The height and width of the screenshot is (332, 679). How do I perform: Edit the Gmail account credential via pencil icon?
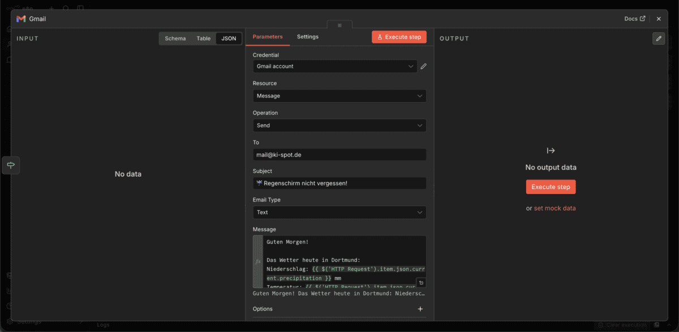(423, 66)
